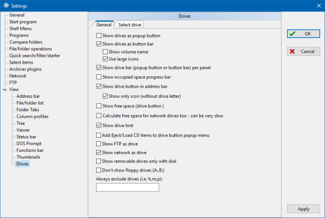Viewport: 325px width, 218px height.
Task: Select Thumbnails in the tree
Action: [28, 157]
